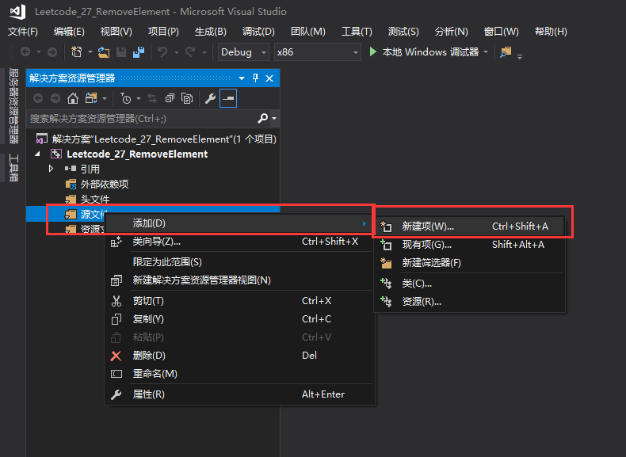Image resolution: width=626 pixels, height=457 pixels.
Task: Choose 新建项(W)... in the submenu
Action: [x=469, y=227]
